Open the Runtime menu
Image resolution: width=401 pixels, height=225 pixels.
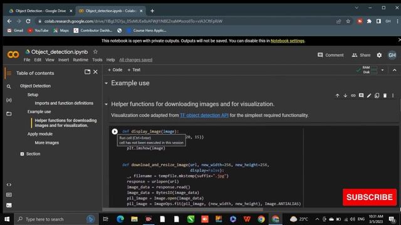[x=81, y=60]
